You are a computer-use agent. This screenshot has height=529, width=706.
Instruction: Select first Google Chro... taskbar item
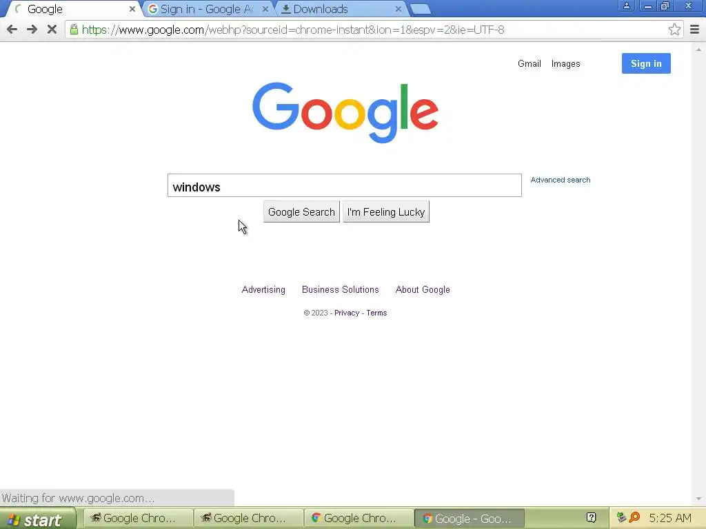click(x=138, y=518)
